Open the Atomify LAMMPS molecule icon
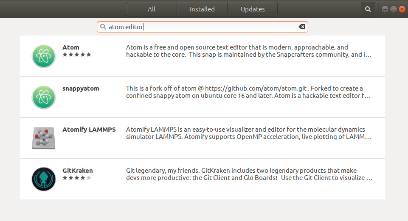408x221 pixels. 44,138
